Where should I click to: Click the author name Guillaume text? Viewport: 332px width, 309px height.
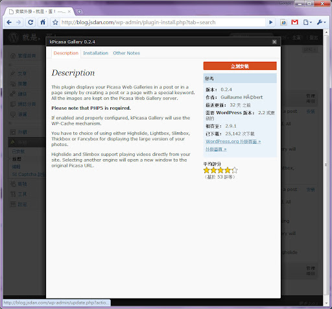coord(242,97)
